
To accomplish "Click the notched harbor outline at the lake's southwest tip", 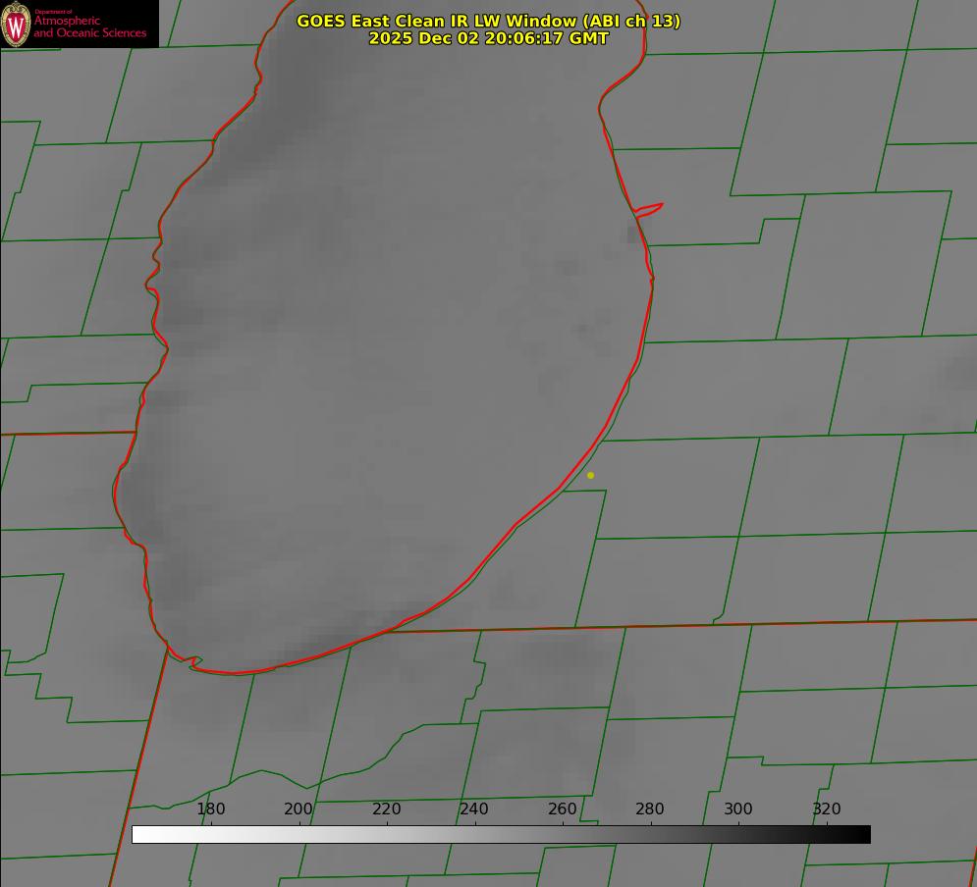I will tap(190, 662).
